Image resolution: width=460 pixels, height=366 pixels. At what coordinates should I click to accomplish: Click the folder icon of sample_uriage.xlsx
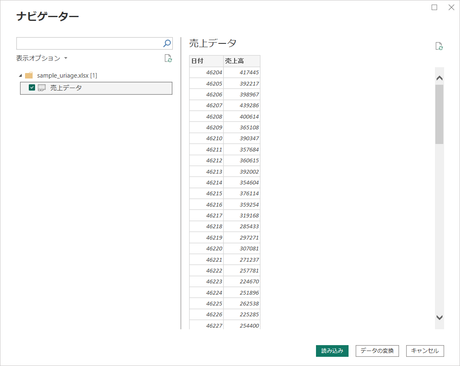coord(29,76)
